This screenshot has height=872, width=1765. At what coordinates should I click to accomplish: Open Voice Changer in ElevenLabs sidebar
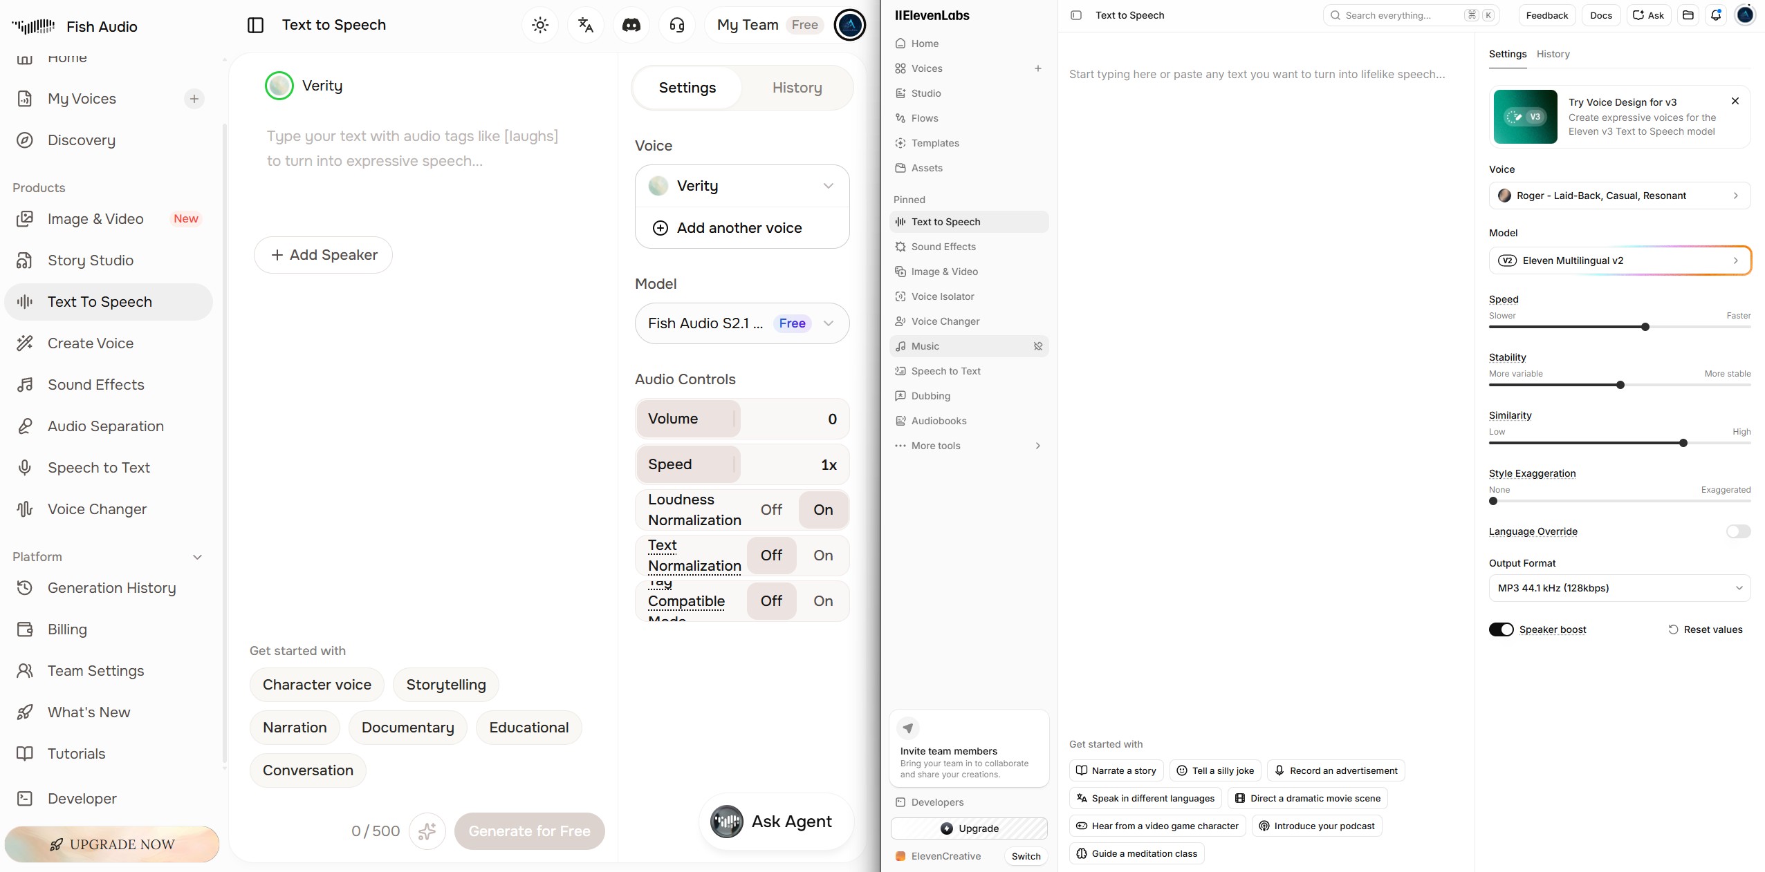pyautogui.click(x=969, y=321)
